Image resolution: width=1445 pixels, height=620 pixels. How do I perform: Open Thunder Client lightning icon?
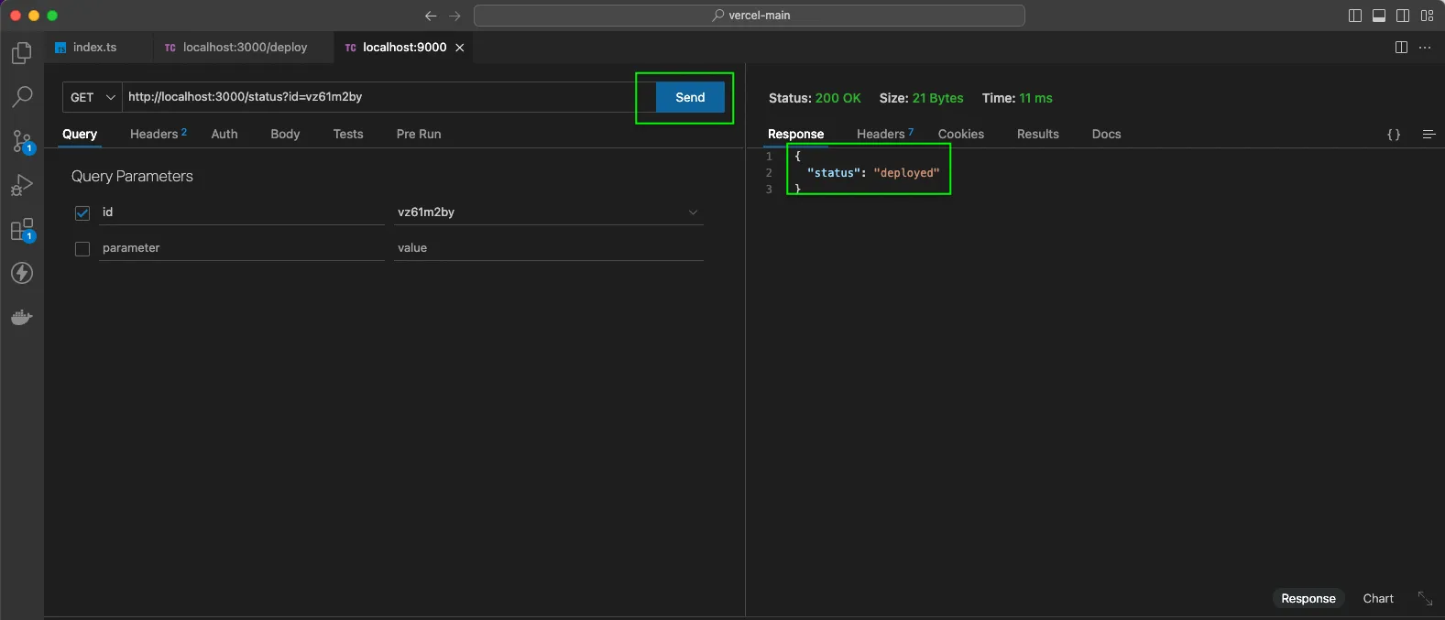pos(22,273)
